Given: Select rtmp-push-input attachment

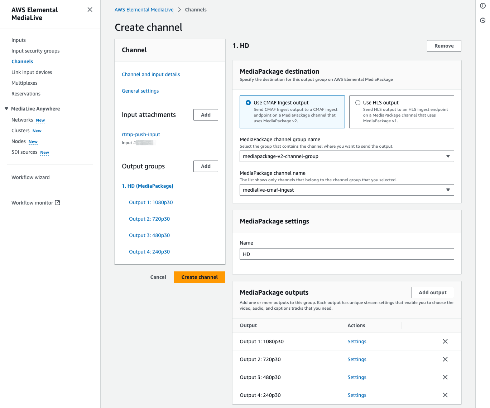Looking at the screenshot, I should tap(141, 134).
